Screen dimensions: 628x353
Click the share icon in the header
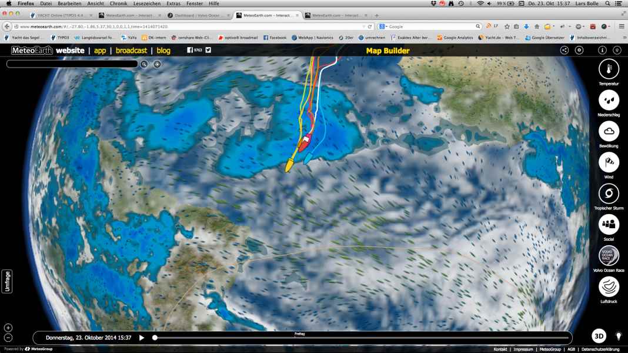point(564,50)
